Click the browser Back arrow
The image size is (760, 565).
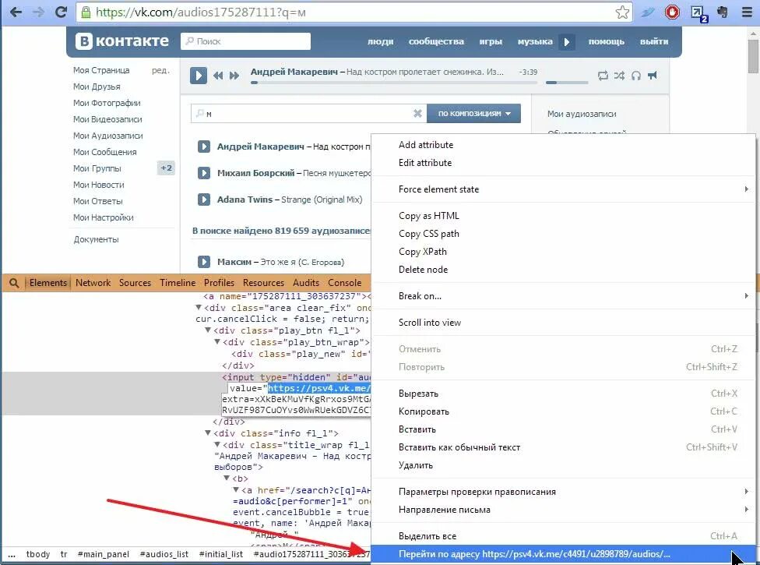pos(16,12)
